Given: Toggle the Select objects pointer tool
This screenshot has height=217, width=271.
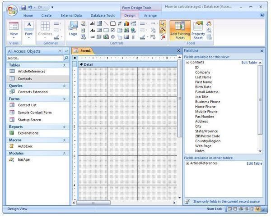Looking at the screenshot, I should [163, 23].
